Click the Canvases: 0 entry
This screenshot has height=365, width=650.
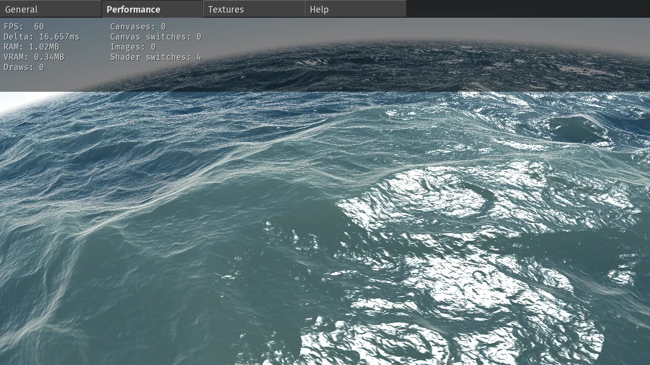point(138,26)
